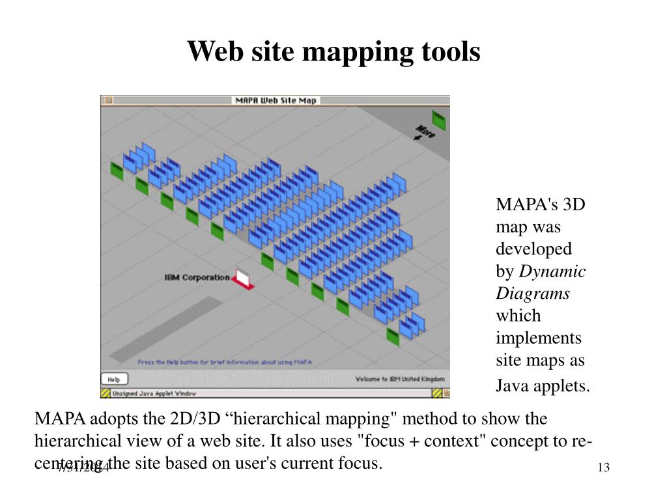Screen dimensions: 667x500
Task: Click the "MAPA Web Site Map" title bar
Action: (x=276, y=100)
